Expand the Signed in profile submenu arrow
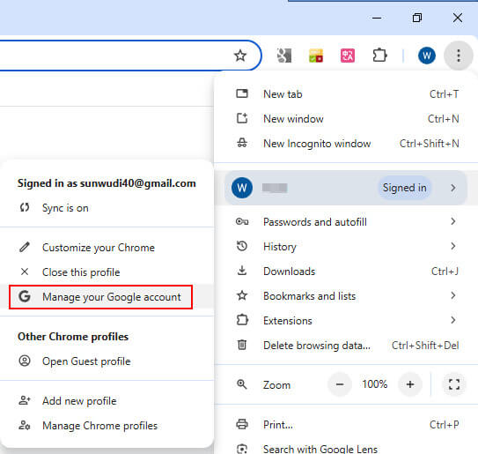Image resolution: width=478 pixels, height=454 pixels. click(453, 188)
